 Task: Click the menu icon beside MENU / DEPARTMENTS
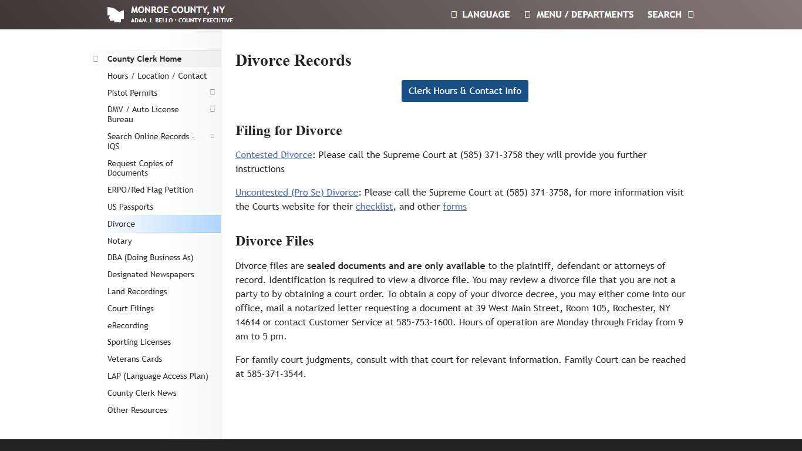(527, 14)
